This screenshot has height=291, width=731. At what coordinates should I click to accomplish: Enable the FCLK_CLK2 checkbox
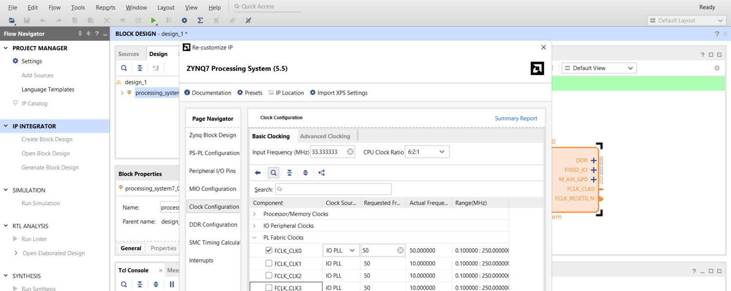coord(269,275)
